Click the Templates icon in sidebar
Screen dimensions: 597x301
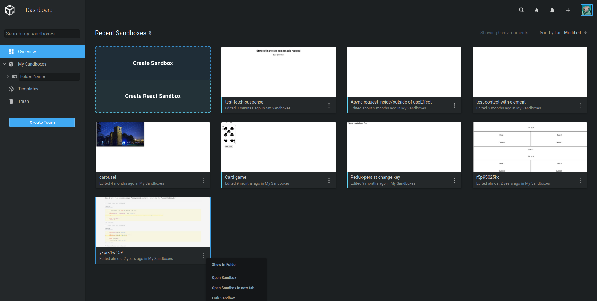(11, 89)
